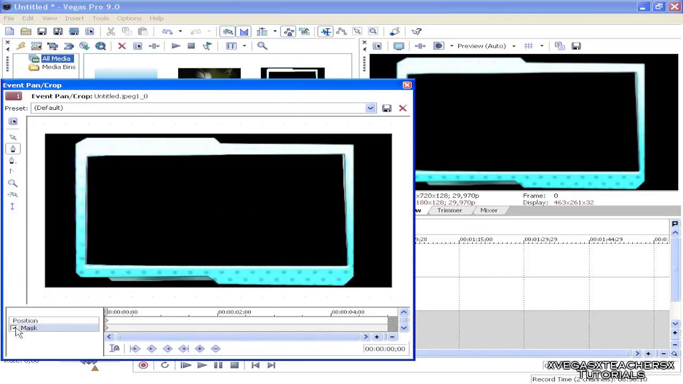Select the Anchor Deletion tool
Viewport: 683px width, 384px height.
(13, 161)
